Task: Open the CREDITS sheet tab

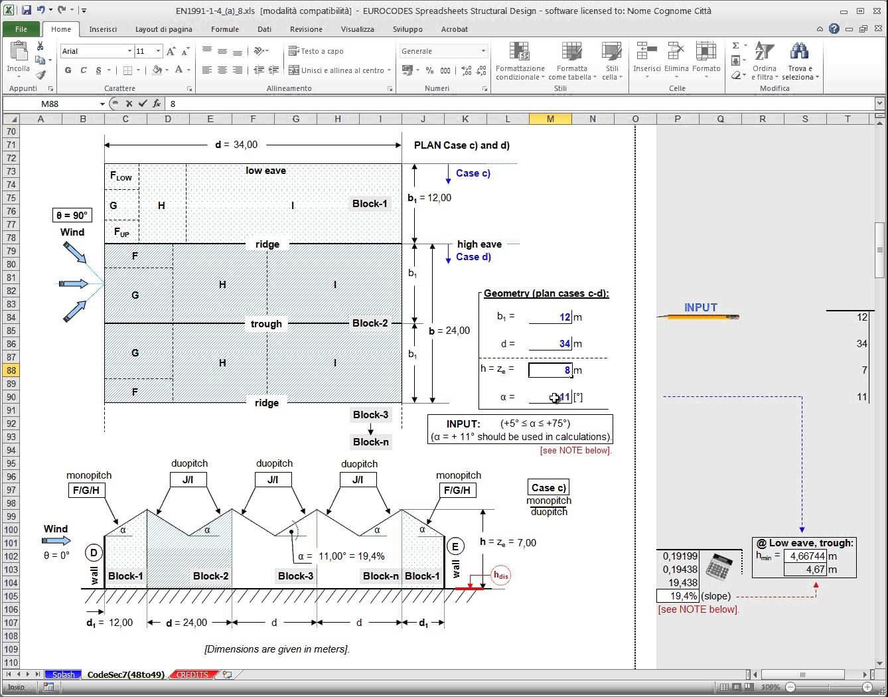Action: click(192, 674)
